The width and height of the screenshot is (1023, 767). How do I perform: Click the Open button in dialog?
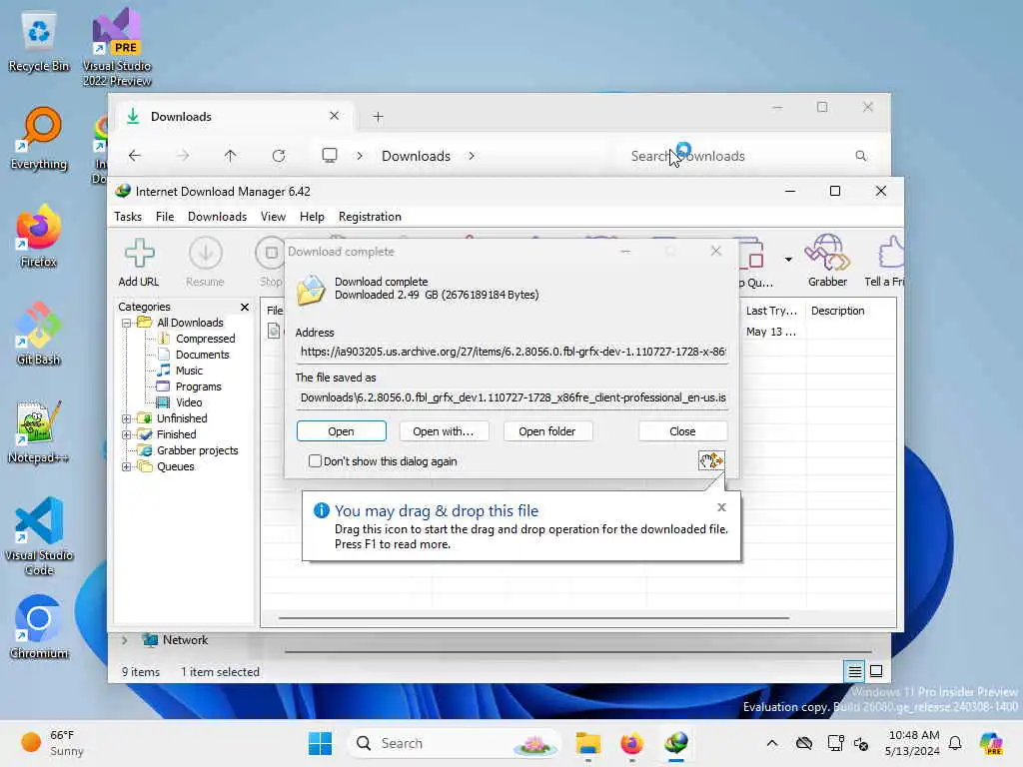coord(342,431)
